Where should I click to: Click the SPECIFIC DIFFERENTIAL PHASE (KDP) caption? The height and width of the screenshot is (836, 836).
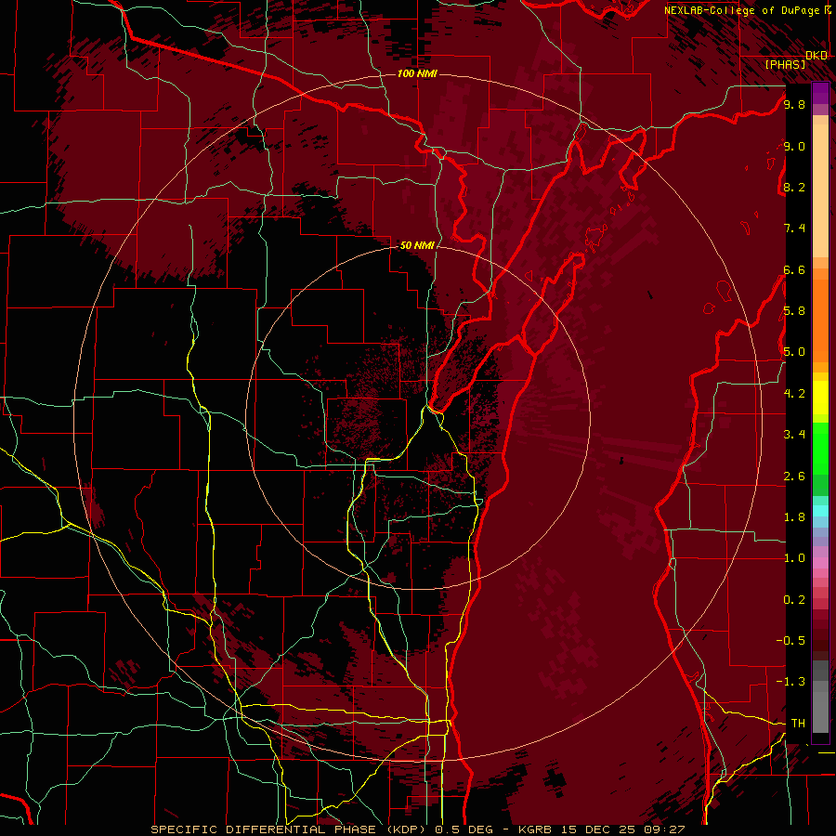[291, 829]
